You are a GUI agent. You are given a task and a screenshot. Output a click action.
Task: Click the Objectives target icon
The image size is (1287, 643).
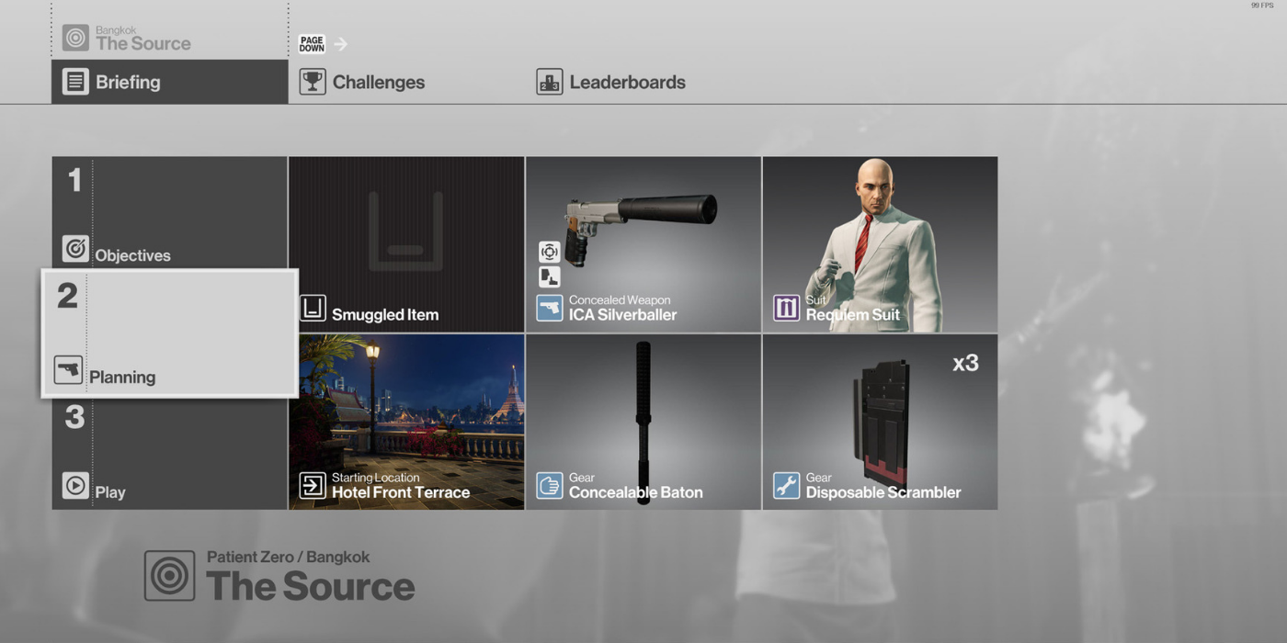[75, 249]
